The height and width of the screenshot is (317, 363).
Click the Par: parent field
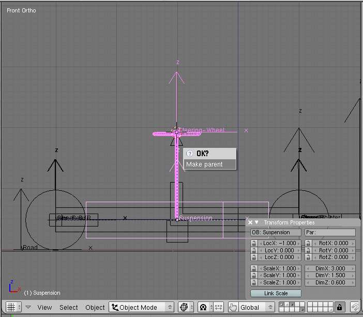(330, 232)
